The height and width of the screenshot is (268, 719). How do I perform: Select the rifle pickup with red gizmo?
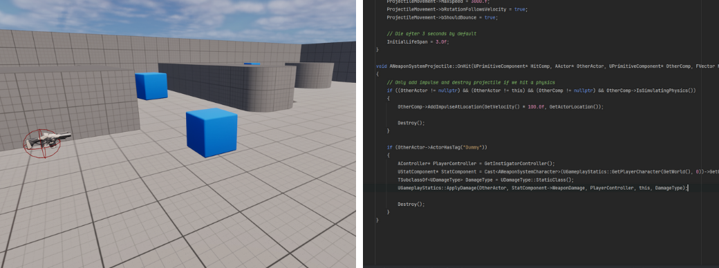pyautogui.click(x=46, y=141)
